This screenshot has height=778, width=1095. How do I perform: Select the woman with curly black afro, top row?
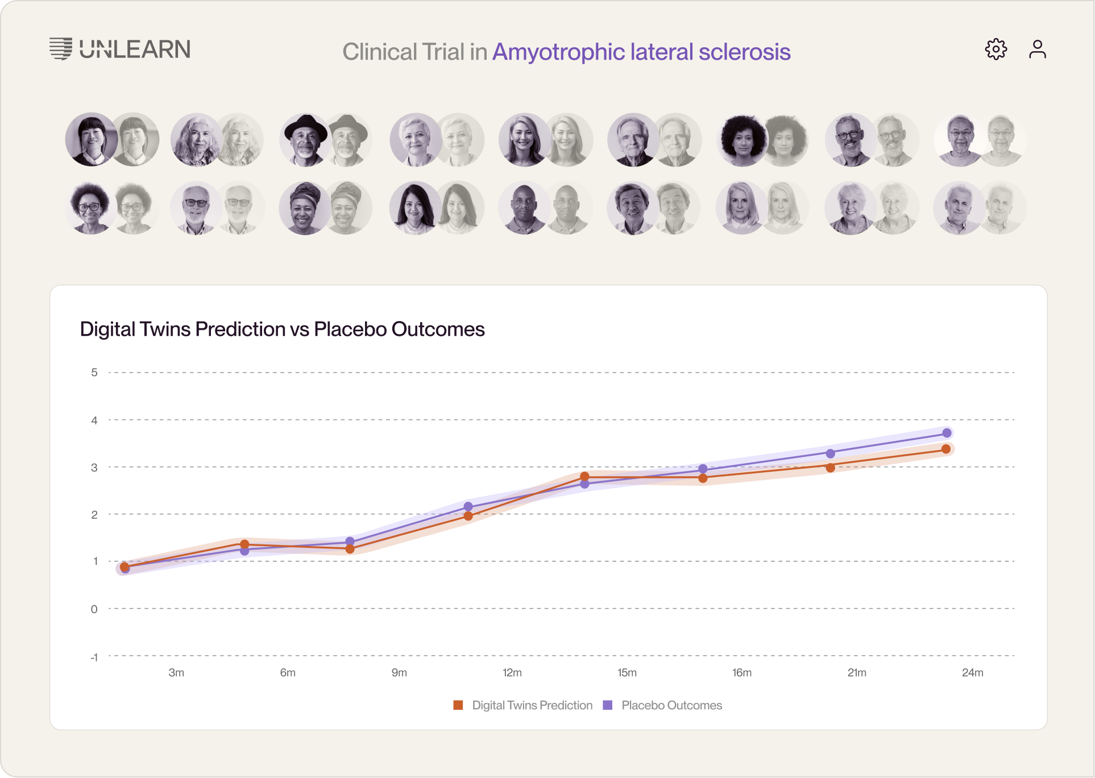click(x=743, y=140)
